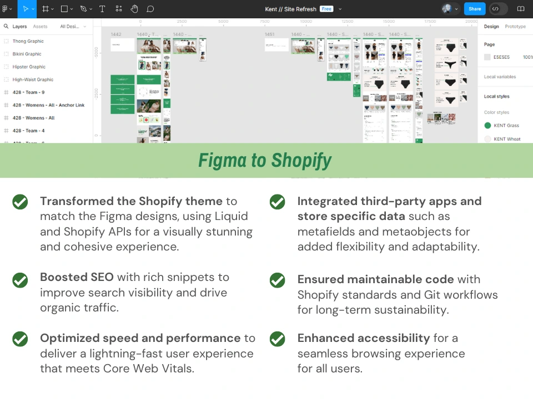Open shape tools dropdown arrow
Image resolution: width=533 pixels, height=399 pixels.
tap(72, 9)
